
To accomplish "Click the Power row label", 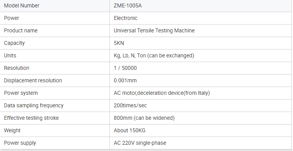I will (x=12, y=18).
